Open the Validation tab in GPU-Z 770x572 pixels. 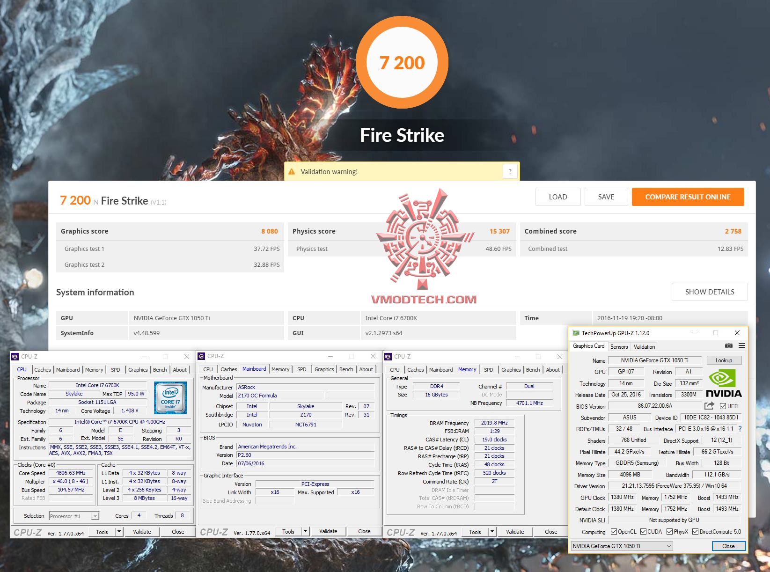click(x=644, y=346)
